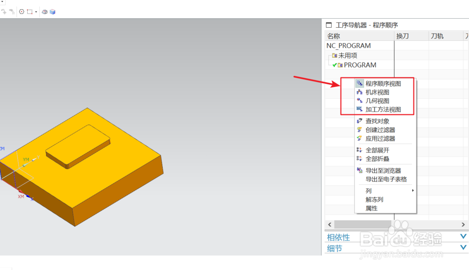The image size is (469, 270).
Task: Click the green checkmark beside PROGRAM
Action: [335, 65]
